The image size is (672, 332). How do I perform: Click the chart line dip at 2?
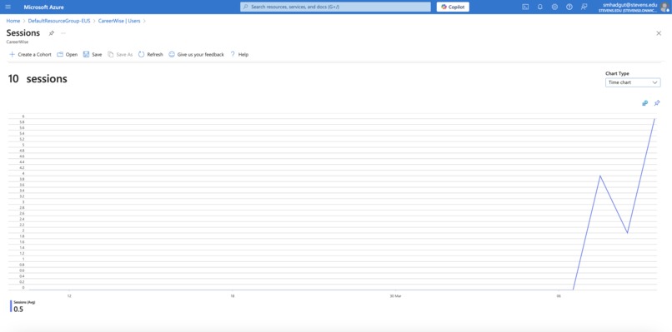coord(628,233)
